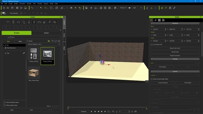
Task: Open the Plugins menu
Action: pos(46,3)
